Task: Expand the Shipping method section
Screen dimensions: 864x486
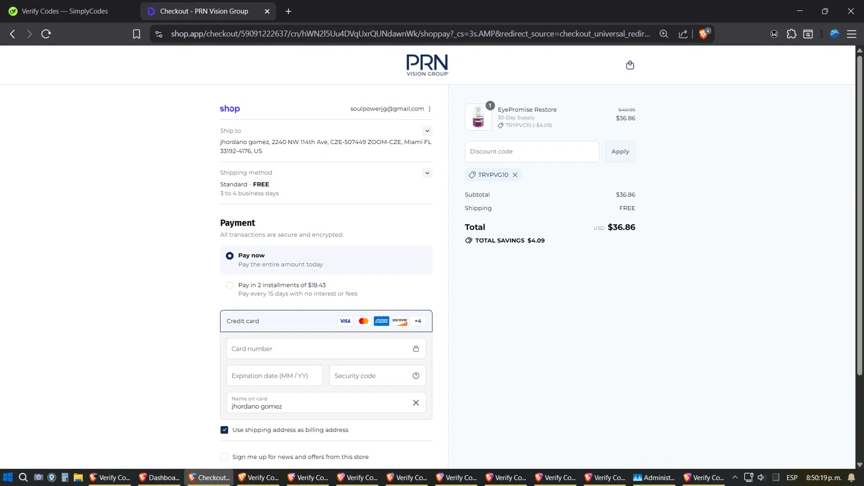Action: (427, 173)
